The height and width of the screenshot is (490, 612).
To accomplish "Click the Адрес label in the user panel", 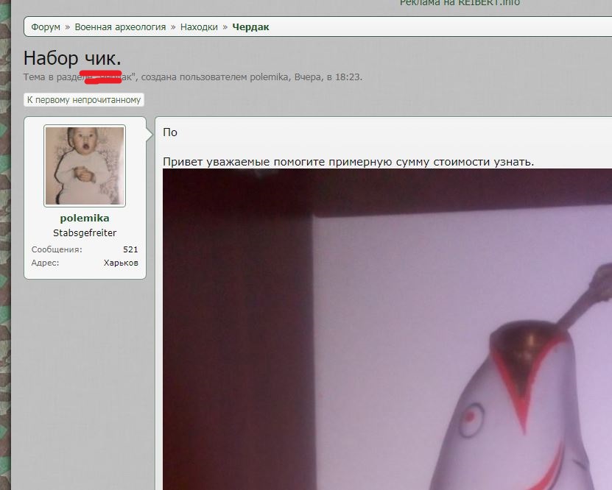I will (x=45, y=263).
